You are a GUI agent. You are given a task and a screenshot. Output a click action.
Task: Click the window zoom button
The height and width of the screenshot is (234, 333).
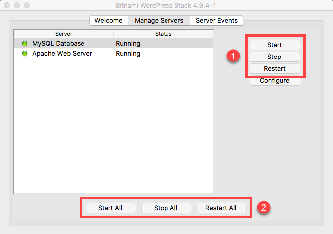[x=27, y=5]
